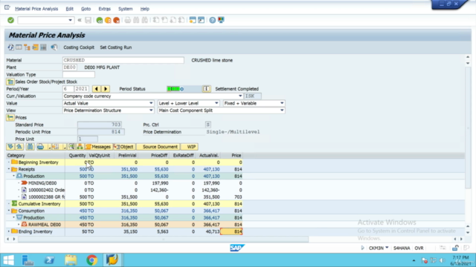Image resolution: width=476 pixels, height=267 pixels.
Task: Open the System menu
Action: (126, 9)
